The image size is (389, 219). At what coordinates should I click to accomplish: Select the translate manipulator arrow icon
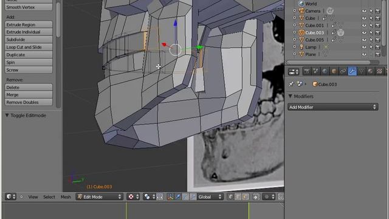coord(177,197)
